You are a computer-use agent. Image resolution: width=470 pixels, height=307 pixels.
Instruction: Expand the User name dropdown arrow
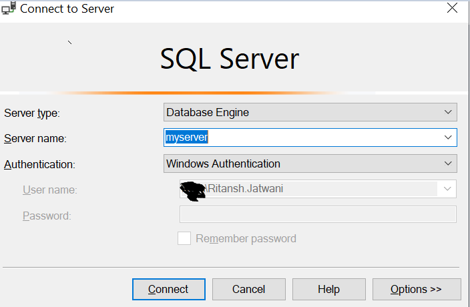448,189
